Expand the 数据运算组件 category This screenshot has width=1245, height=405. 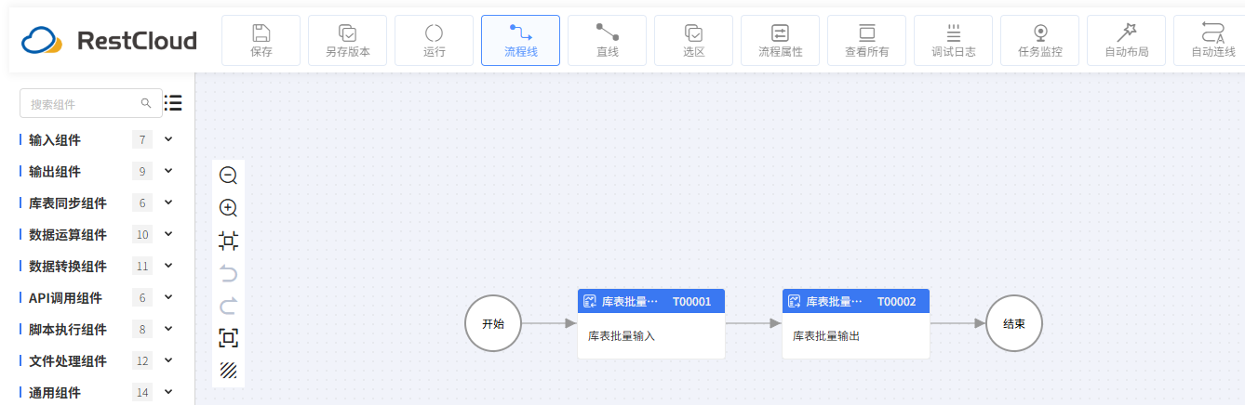click(168, 234)
